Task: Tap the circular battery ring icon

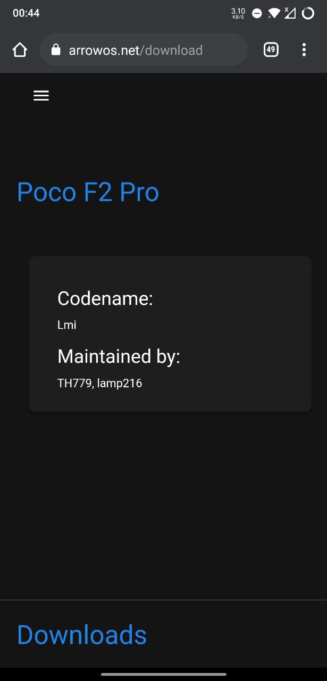Action: click(308, 13)
